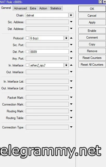Expand the Src. Port field
Image resolution: width=106 pixels, height=167 pixels.
(x=71, y=45)
